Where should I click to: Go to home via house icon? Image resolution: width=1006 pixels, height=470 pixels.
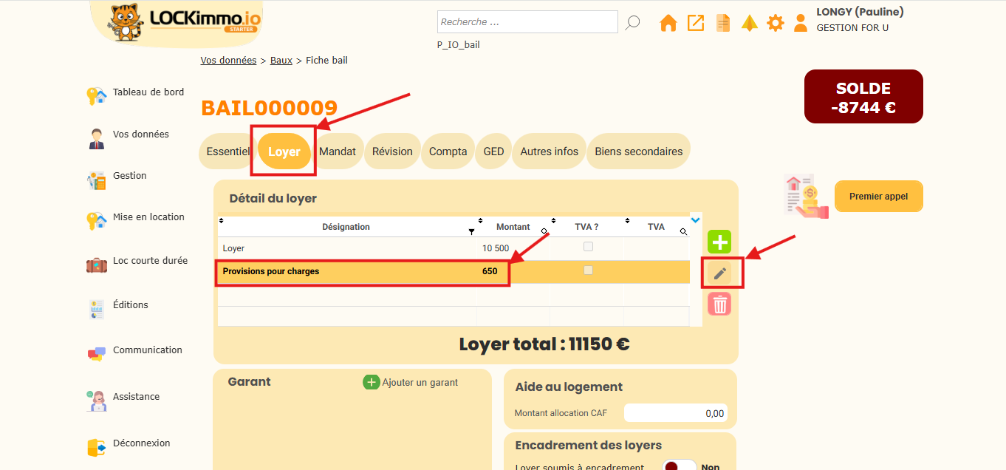coord(668,23)
